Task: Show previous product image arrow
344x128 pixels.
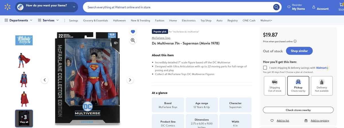Action: click(x=44, y=80)
